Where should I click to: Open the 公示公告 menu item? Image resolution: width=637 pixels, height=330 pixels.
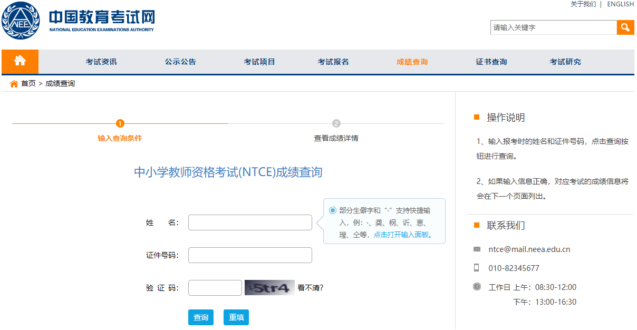pos(180,62)
